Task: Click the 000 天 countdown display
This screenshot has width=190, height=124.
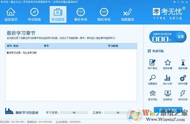Action: click(162, 39)
